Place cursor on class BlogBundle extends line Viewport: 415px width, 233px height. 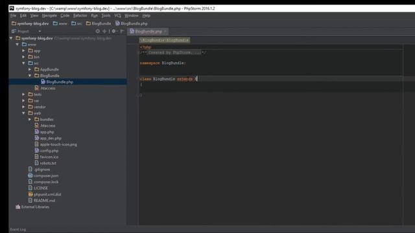[169, 79]
